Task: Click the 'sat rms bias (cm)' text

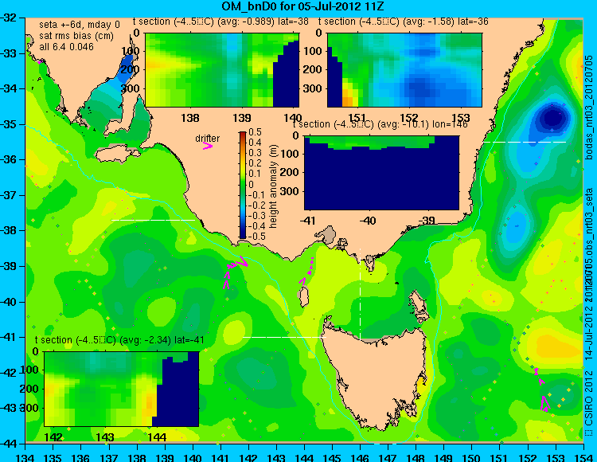Action: (76, 36)
